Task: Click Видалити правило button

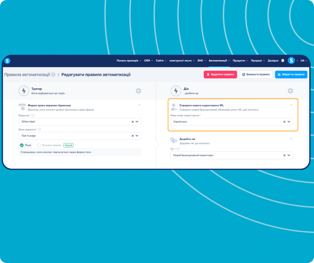Action: (220, 74)
